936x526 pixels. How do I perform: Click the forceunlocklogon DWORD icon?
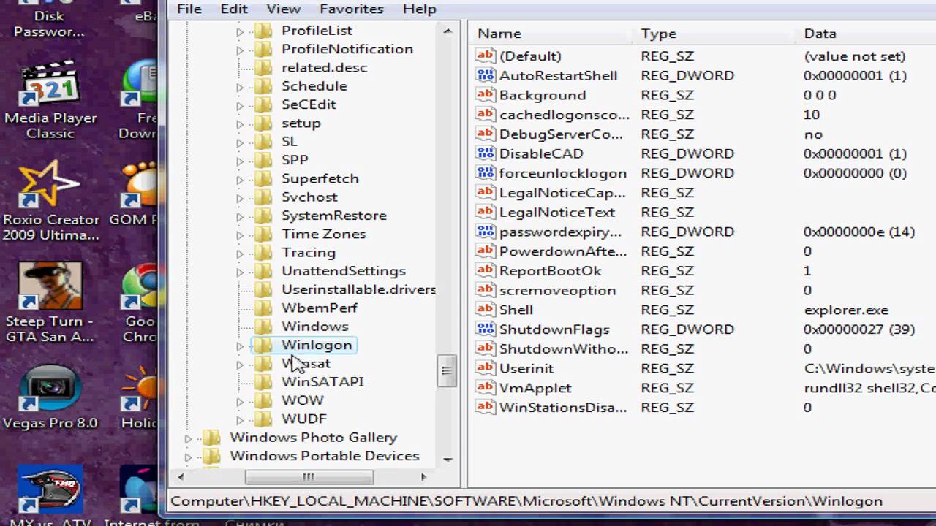tap(486, 173)
